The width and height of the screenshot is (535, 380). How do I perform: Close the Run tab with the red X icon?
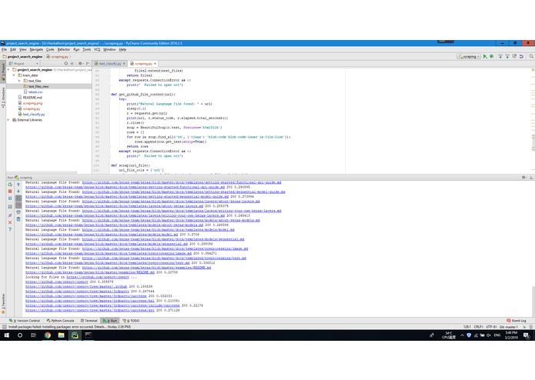10,222
